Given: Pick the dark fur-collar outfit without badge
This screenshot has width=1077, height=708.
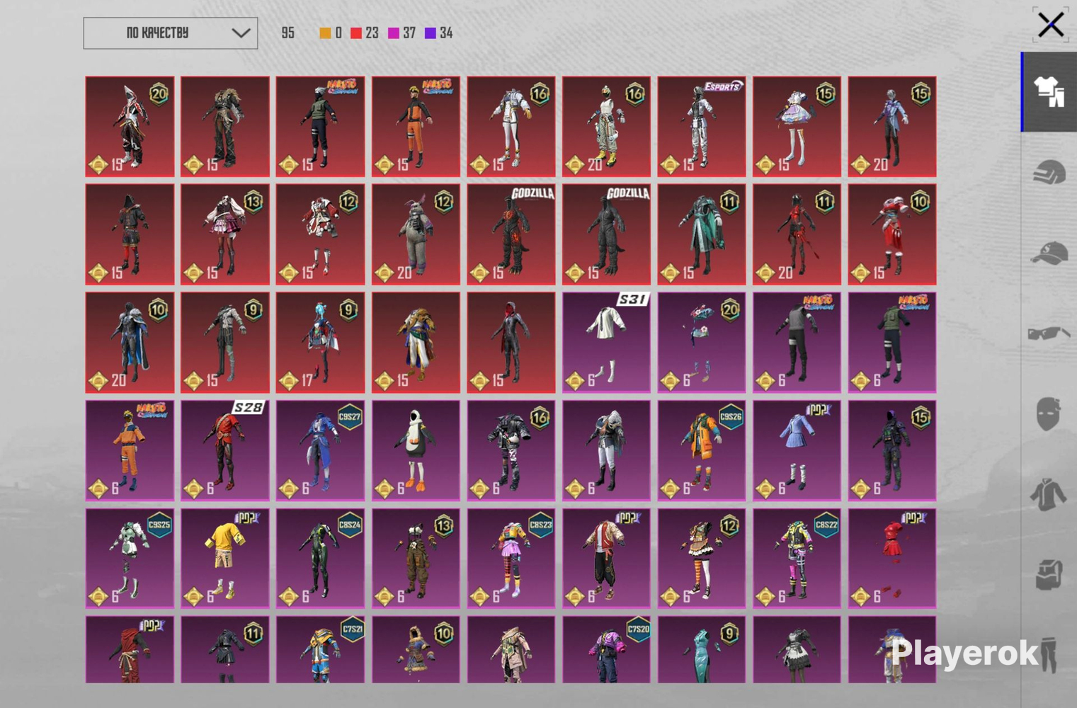Looking at the screenshot, I should coord(225,127).
